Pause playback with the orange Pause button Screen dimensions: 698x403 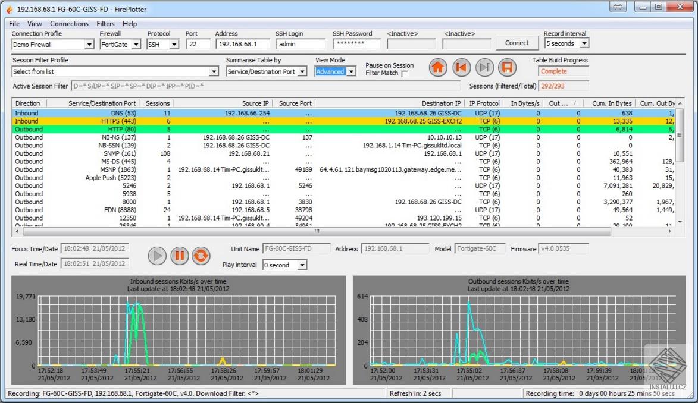pyautogui.click(x=179, y=256)
